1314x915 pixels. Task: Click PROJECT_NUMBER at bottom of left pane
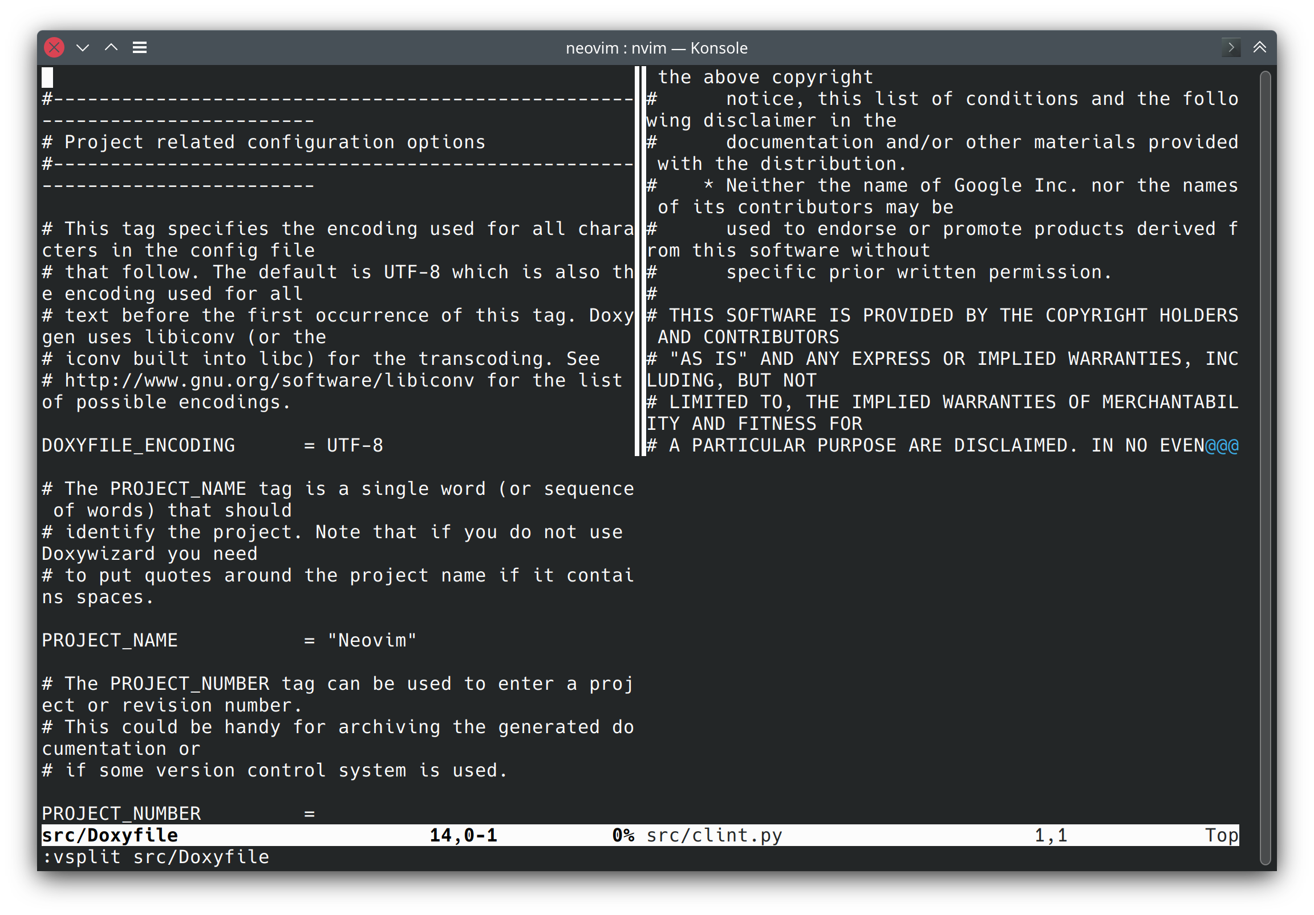tap(121, 814)
